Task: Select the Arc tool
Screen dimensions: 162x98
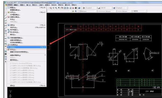Action: (6, 28)
